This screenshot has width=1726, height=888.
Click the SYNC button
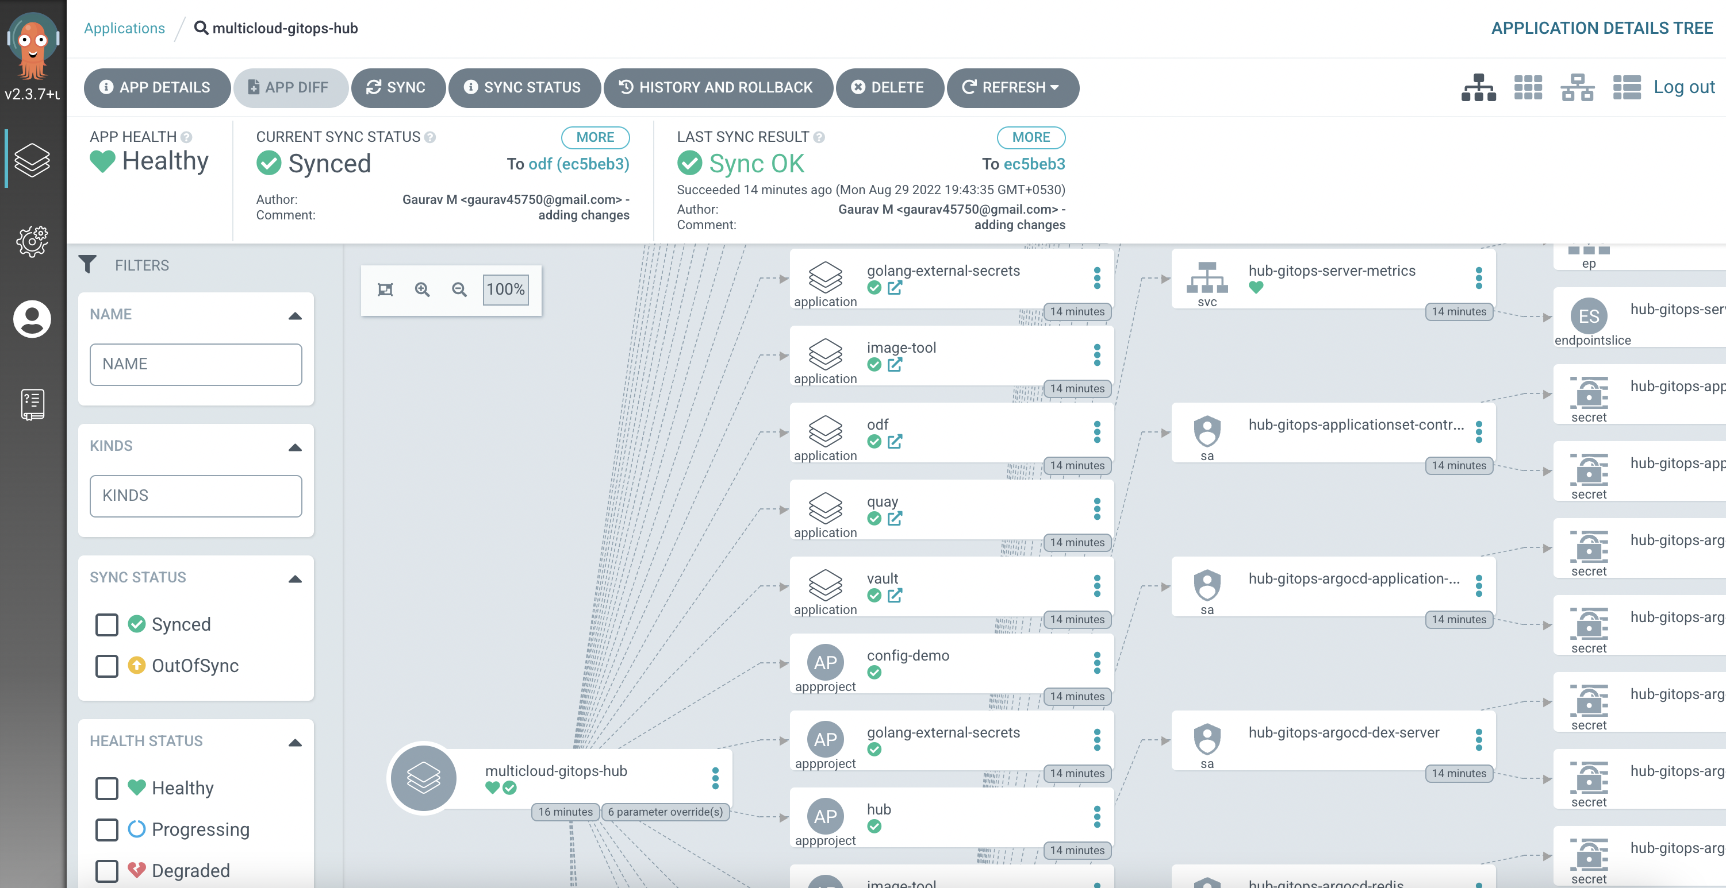tap(398, 88)
